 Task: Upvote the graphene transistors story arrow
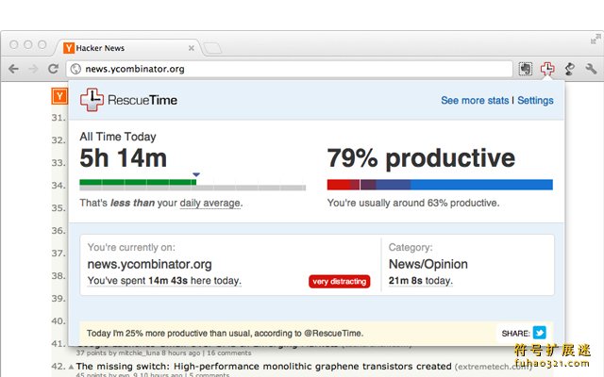tap(71, 367)
